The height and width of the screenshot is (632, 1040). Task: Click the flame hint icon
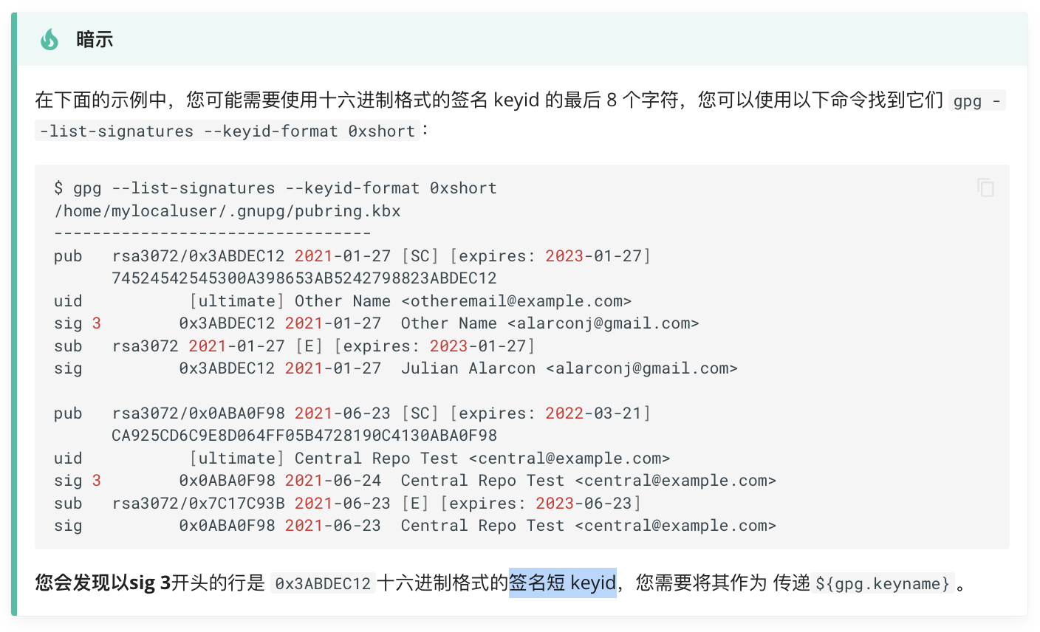(49, 39)
